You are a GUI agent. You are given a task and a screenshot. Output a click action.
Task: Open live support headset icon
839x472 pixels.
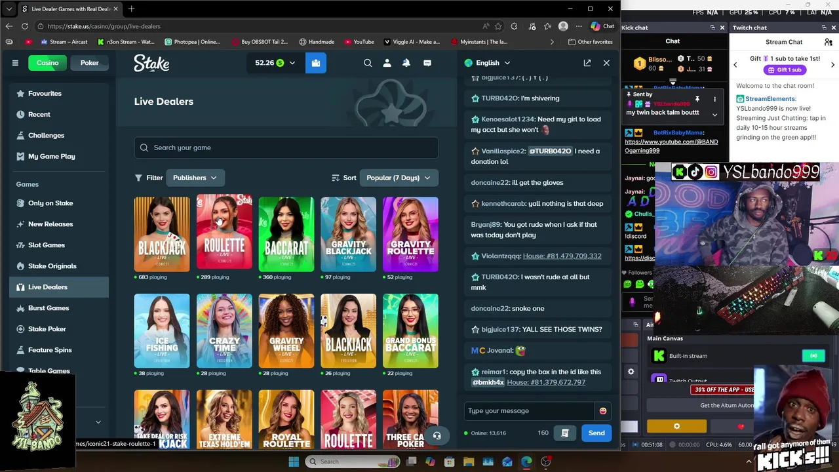[x=437, y=436]
